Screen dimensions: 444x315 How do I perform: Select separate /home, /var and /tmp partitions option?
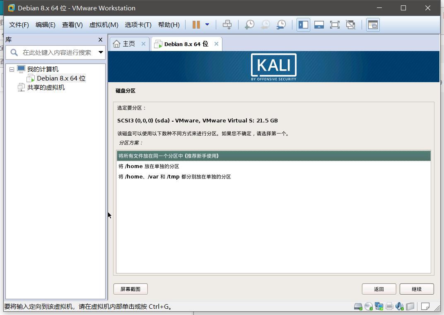(273, 176)
